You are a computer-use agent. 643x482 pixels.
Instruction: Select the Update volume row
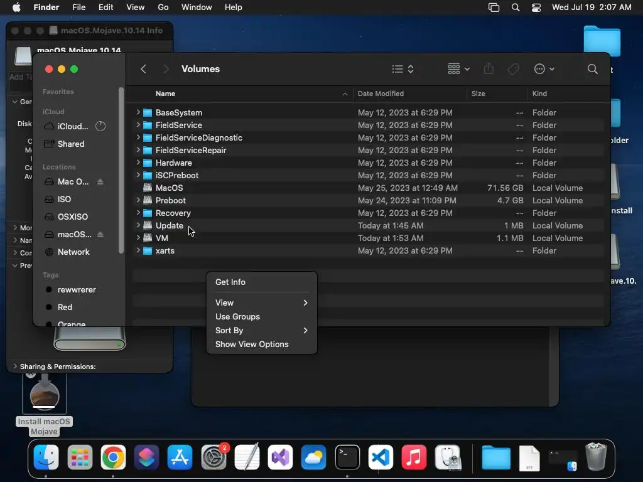point(368,225)
